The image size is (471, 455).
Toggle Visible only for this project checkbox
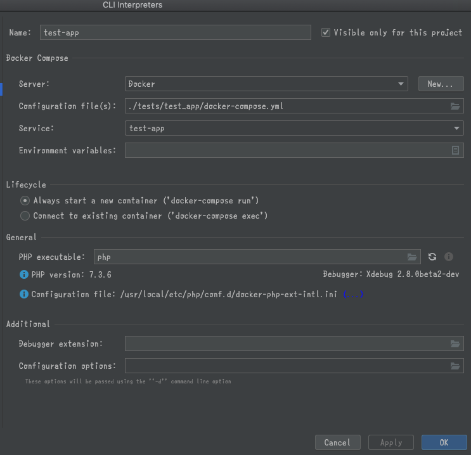pyautogui.click(x=326, y=32)
